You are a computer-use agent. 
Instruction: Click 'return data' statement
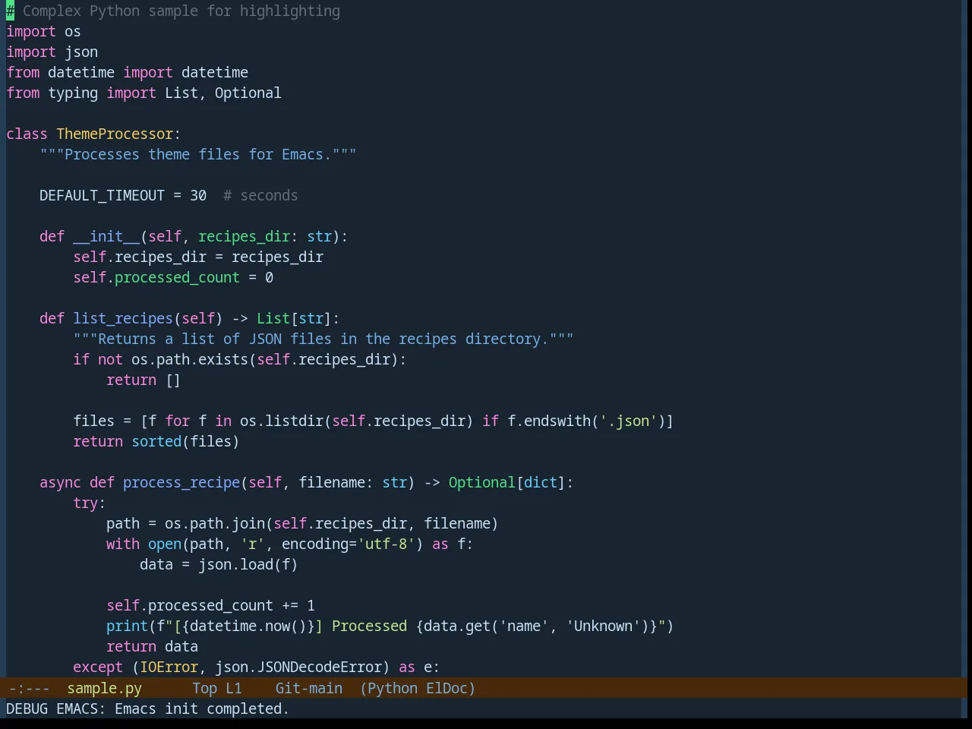[x=152, y=646]
